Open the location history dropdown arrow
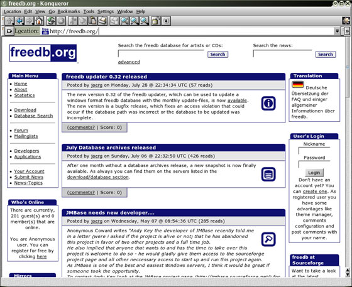This screenshot has width=352, height=287. coord(337,31)
